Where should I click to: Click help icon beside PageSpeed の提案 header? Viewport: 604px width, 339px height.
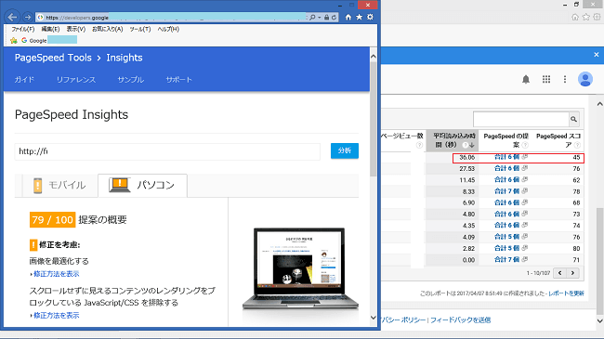pyautogui.click(x=525, y=145)
